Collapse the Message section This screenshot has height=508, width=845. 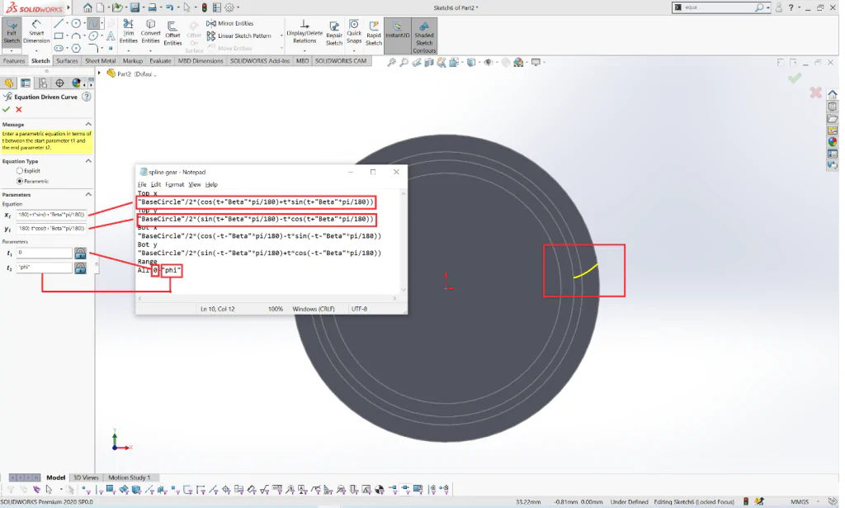pos(88,124)
